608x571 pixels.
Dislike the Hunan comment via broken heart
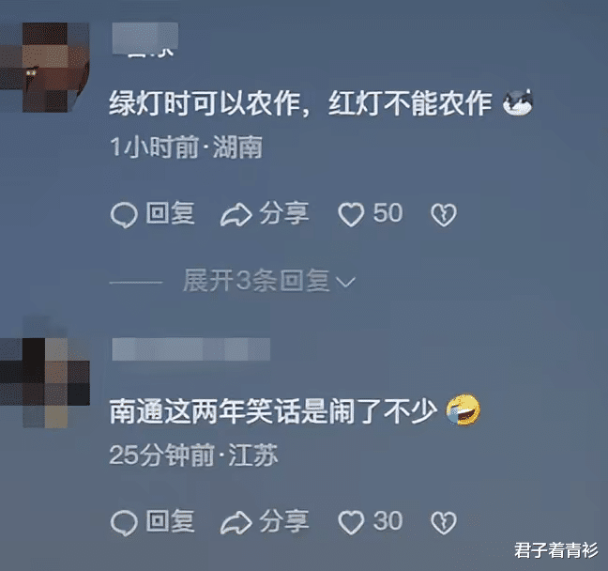(x=444, y=215)
